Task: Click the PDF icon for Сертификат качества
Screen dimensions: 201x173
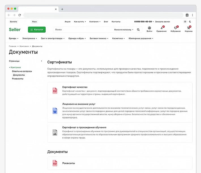Action: coord(55,91)
